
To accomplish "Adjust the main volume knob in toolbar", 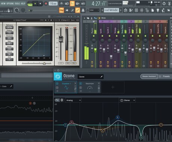I will [x=16, y=10].
